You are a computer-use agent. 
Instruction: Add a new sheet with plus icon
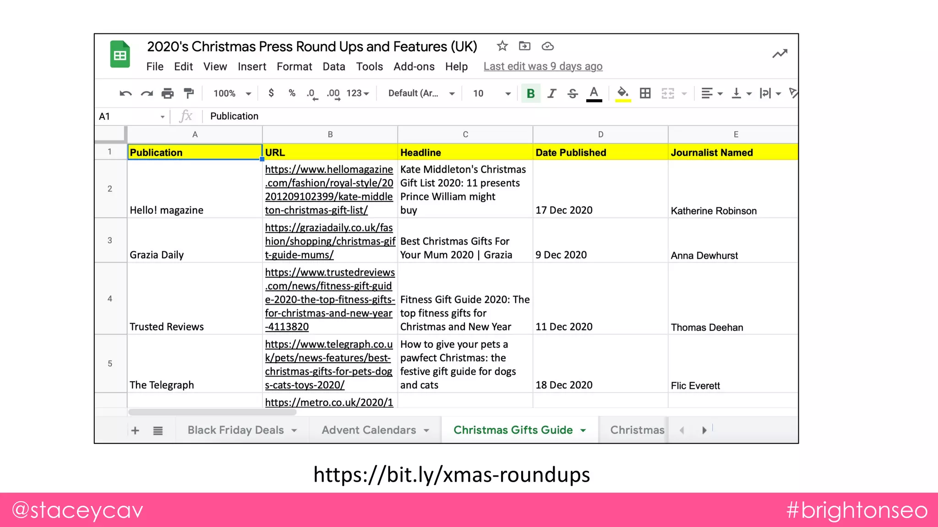pyautogui.click(x=135, y=430)
